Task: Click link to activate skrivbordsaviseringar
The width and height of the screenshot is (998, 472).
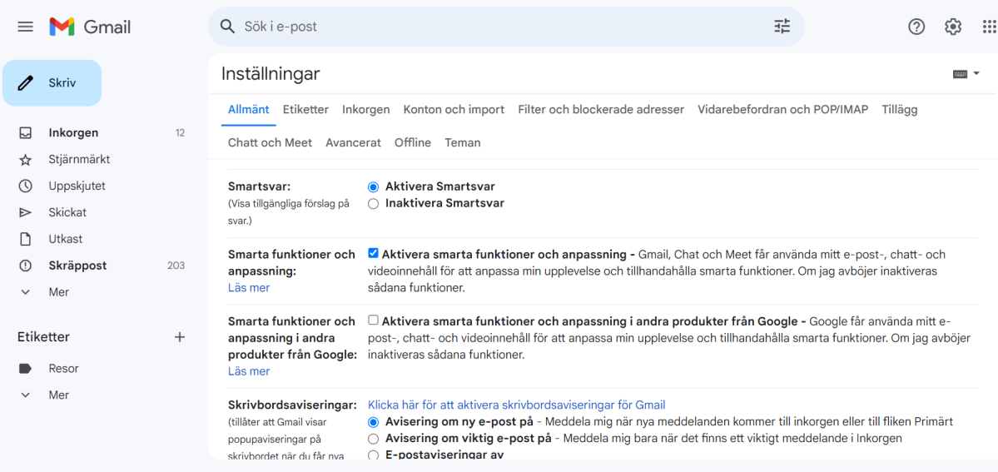Action: click(517, 405)
